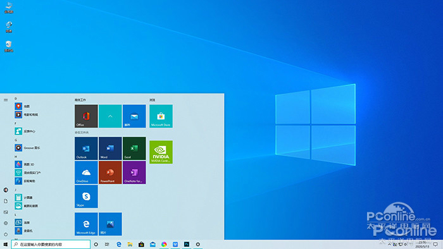The image size is (443, 249).
Task: Open Photoshop from the taskbar
Action: coord(187,245)
